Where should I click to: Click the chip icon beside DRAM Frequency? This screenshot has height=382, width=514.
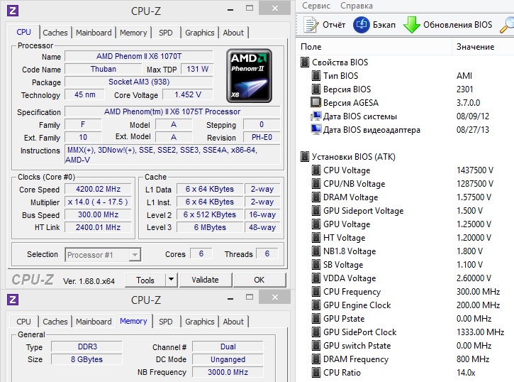tap(315, 359)
